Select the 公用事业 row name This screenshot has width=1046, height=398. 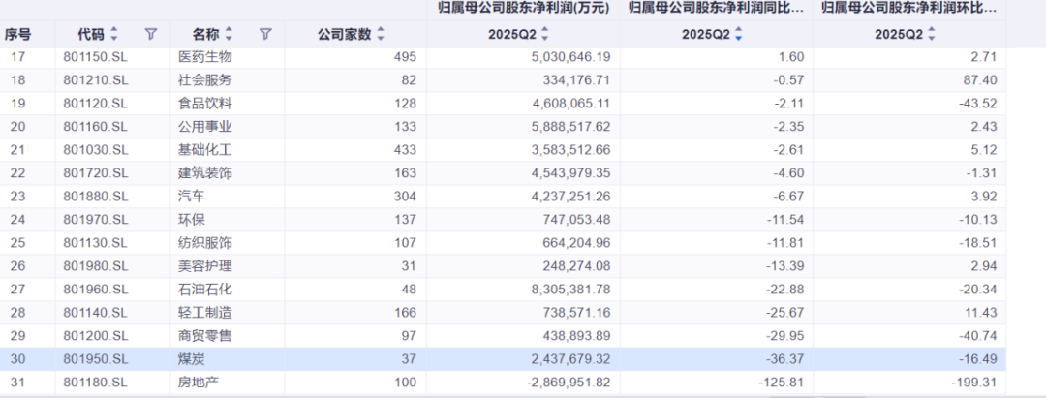click(x=205, y=127)
